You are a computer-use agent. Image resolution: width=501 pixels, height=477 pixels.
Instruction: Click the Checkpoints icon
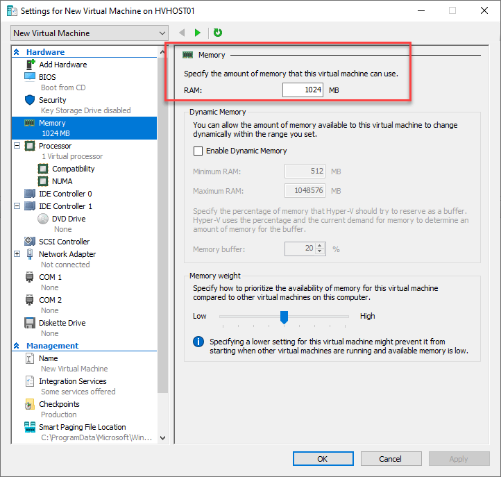pos(29,404)
